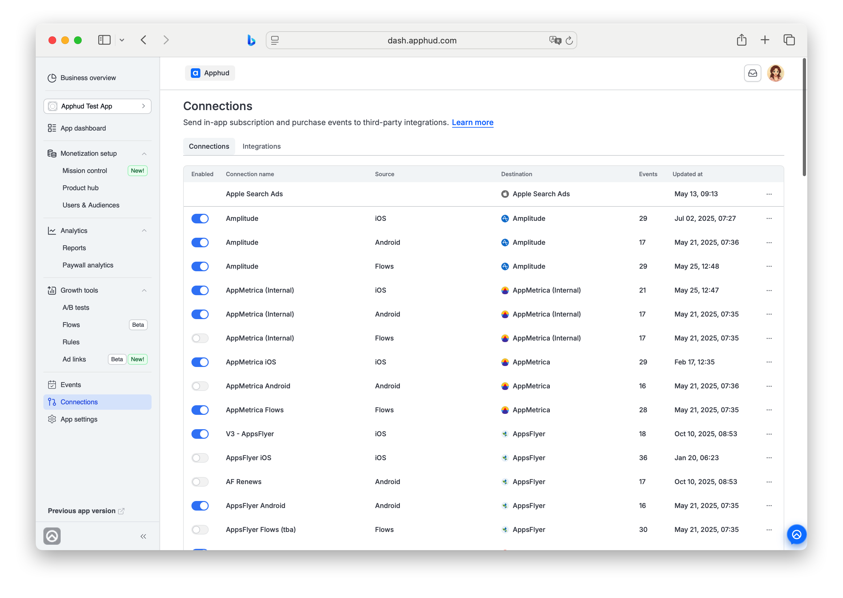Screen dimensions: 843x598
Task: Disable the Amplitude Android connection toggle
Action: [x=200, y=242]
